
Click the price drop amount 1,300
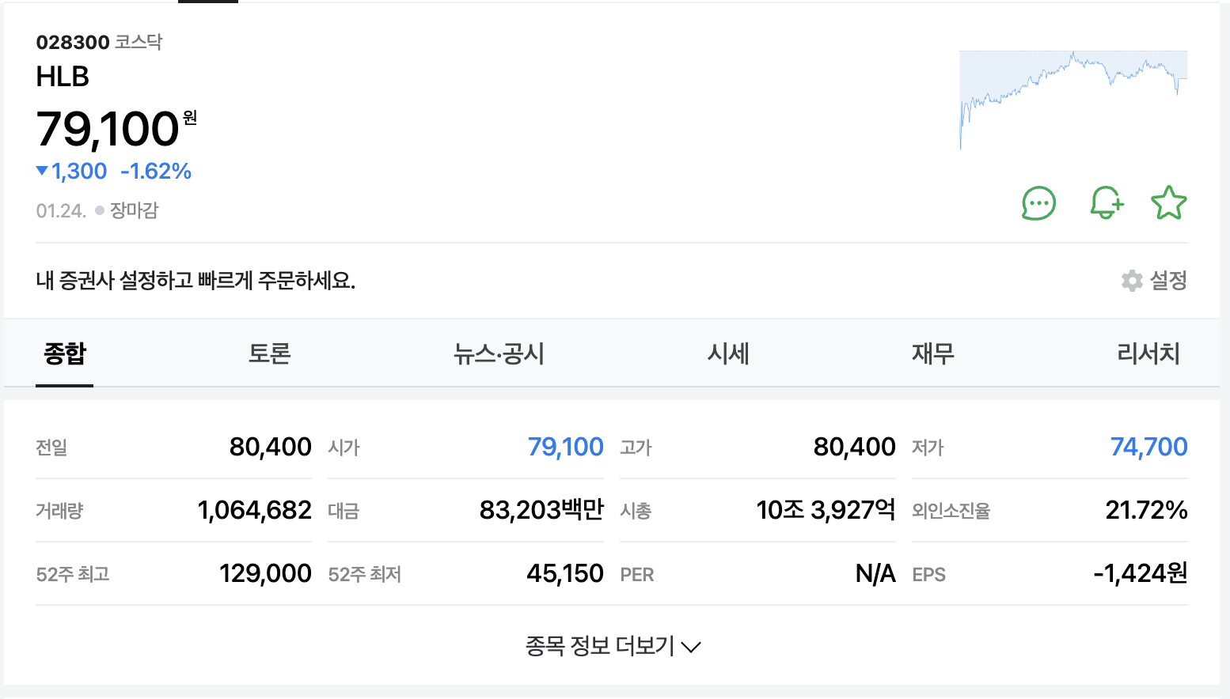click(x=79, y=172)
